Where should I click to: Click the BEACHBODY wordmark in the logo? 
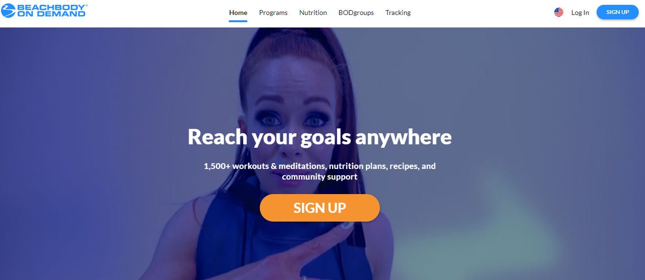pyautogui.click(x=52, y=7)
